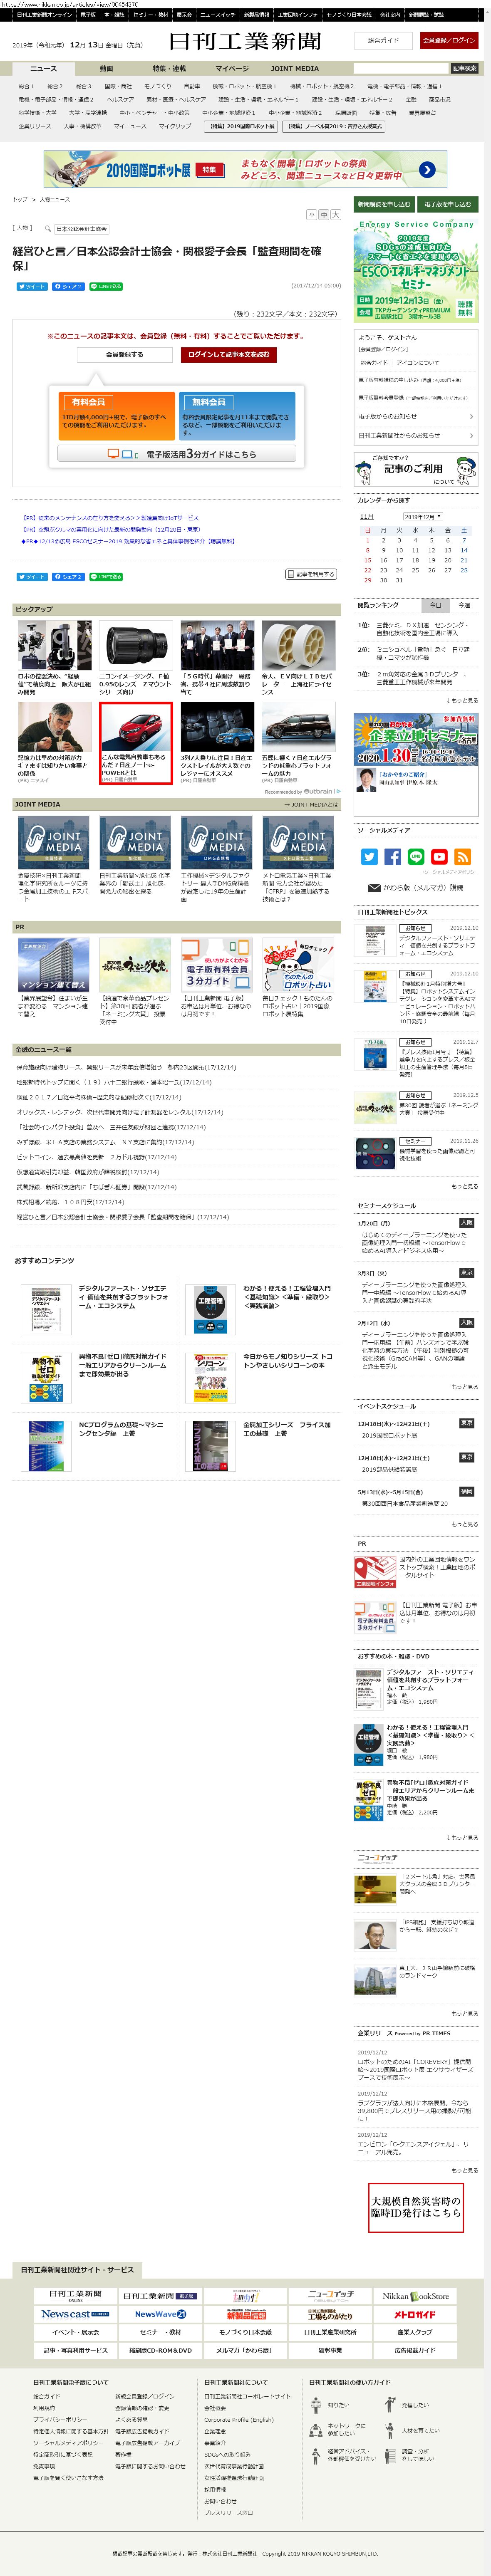Click the 記事を利用する icon button
This screenshot has height=2576, width=491.
310,574
